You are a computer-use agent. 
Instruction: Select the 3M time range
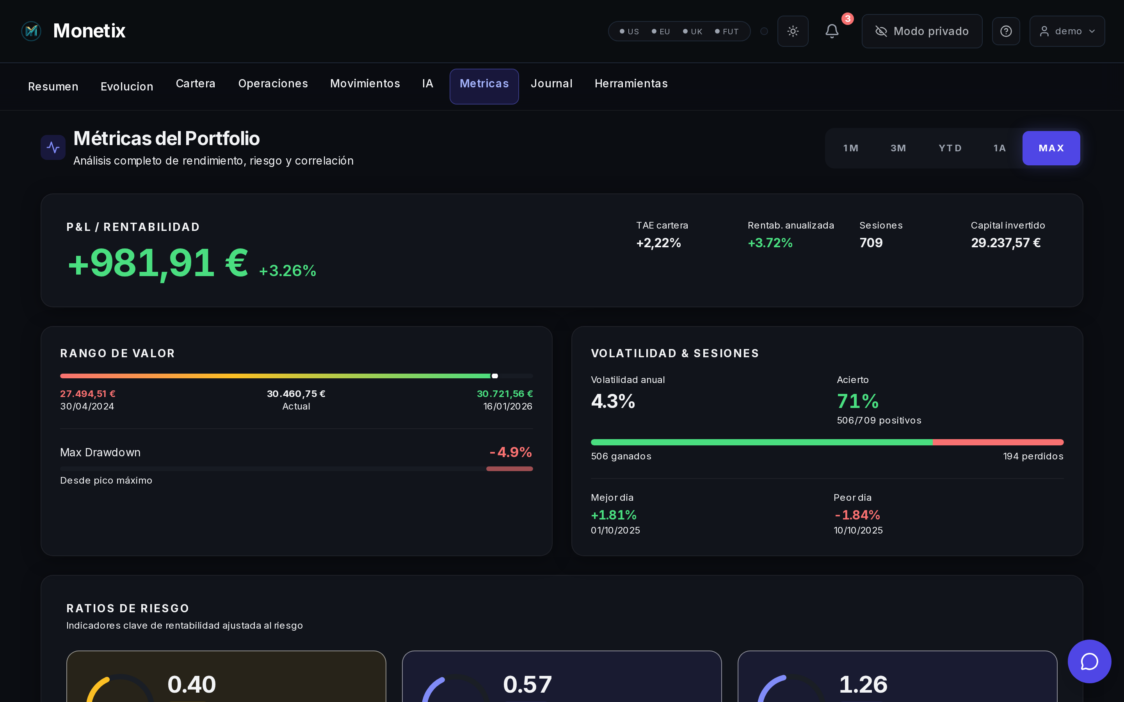pos(898,148)
